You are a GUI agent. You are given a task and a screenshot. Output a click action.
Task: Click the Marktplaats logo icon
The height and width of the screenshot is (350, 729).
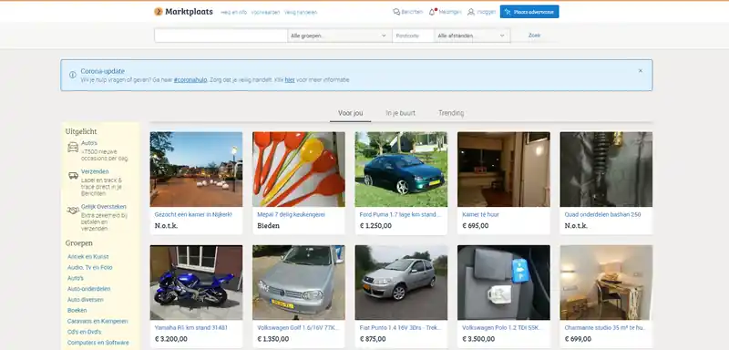click(159, 12)
